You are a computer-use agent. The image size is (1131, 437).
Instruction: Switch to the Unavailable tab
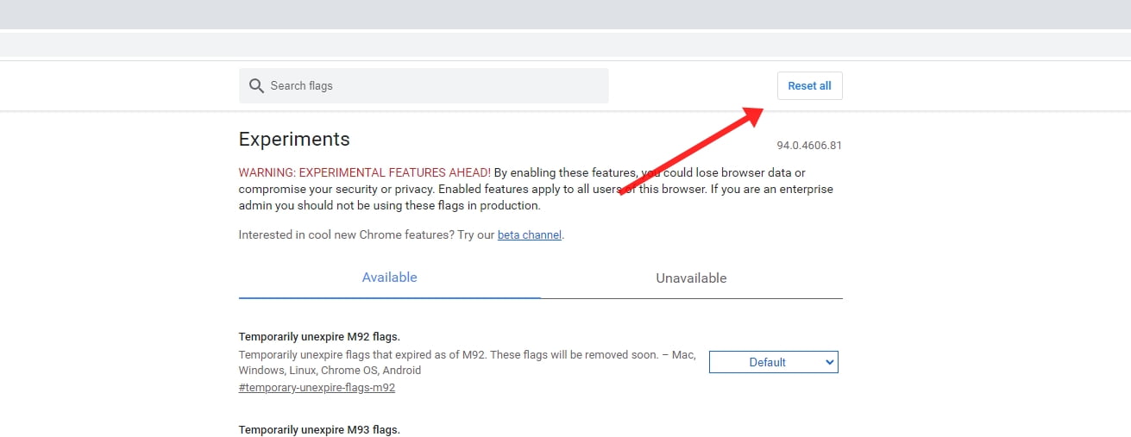point(691,278)
